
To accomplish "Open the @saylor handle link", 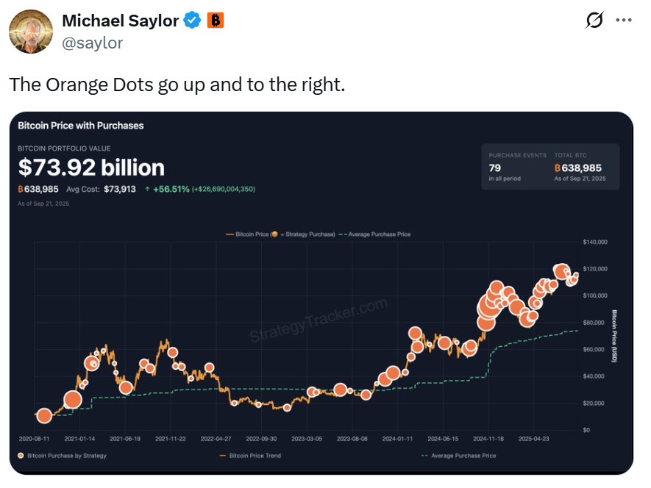I will (92, 43).
